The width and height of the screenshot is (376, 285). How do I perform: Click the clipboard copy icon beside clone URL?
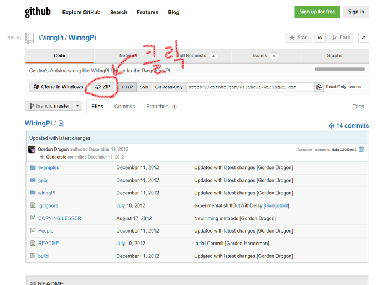(318, 87)
